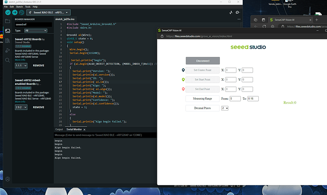Click the Decimal Places button
The width and height of the screenshot is (327, 195).
pos(202,108)
